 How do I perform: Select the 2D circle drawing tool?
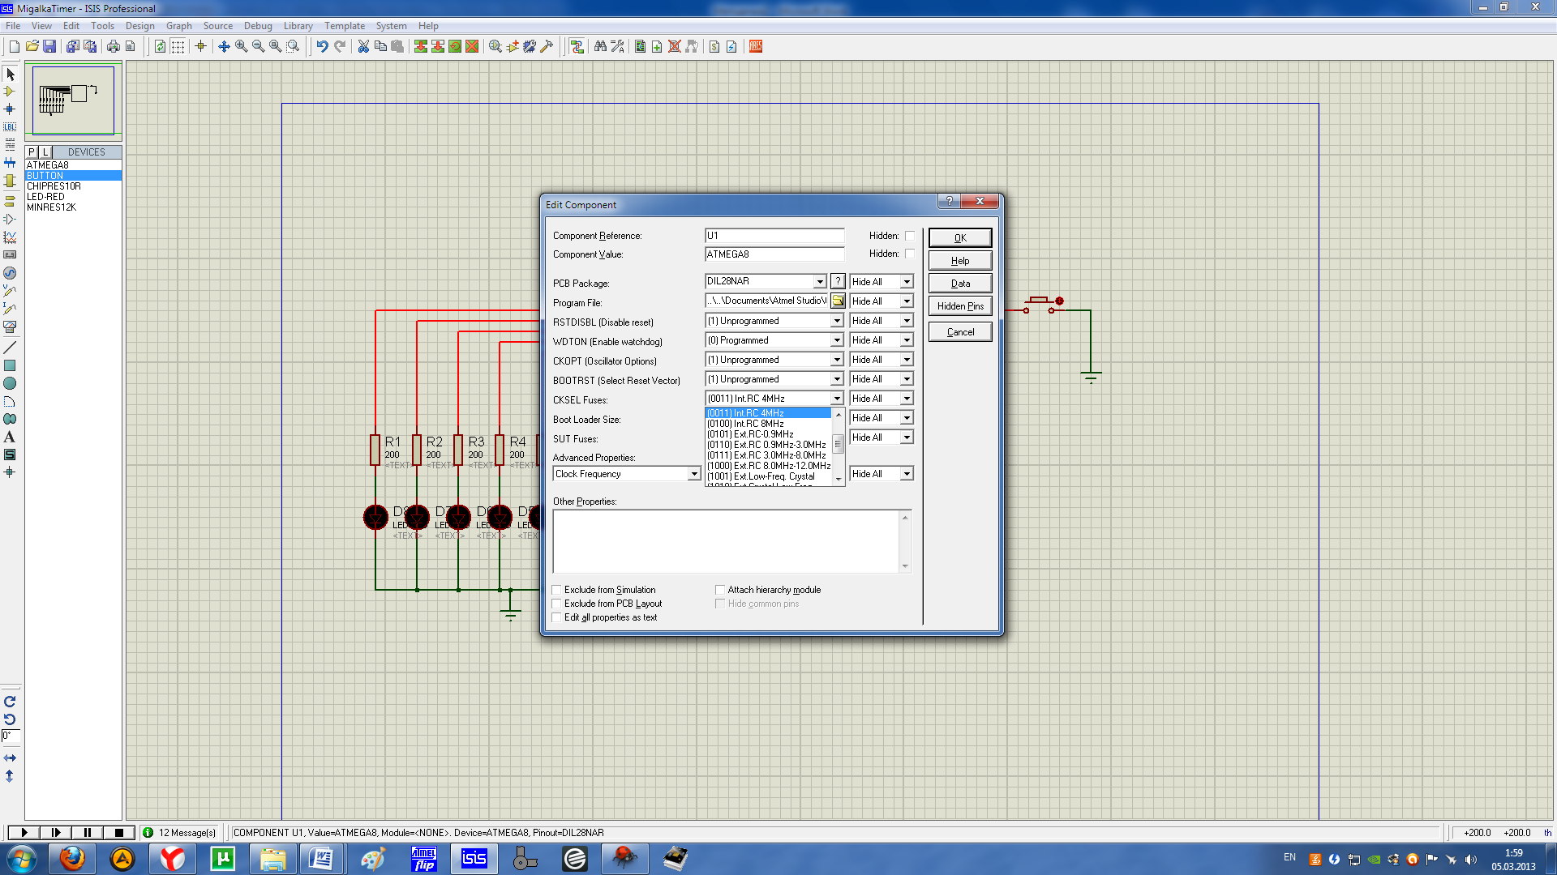(x=10, y=383)
